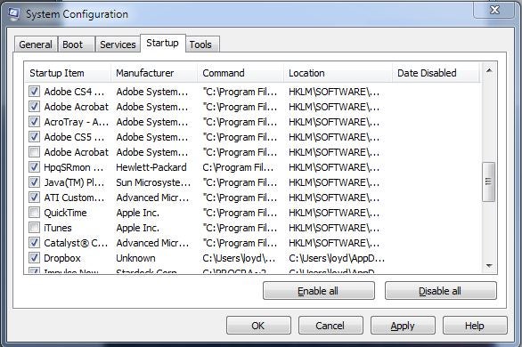Select the Dropbox row name

(x=62, y=258)
